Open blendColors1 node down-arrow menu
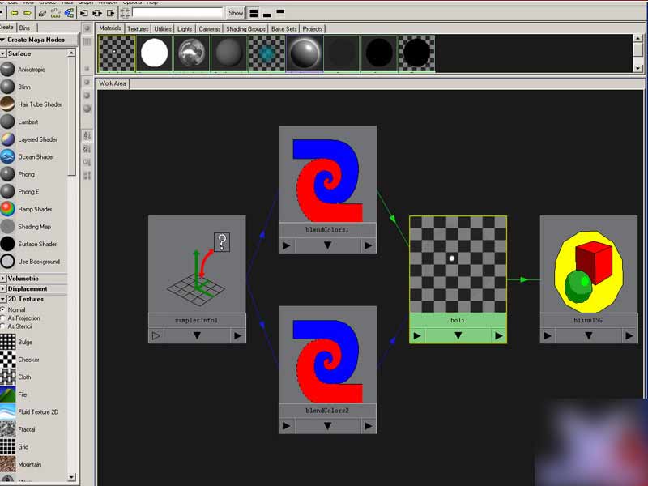 (x=327, y=245)
